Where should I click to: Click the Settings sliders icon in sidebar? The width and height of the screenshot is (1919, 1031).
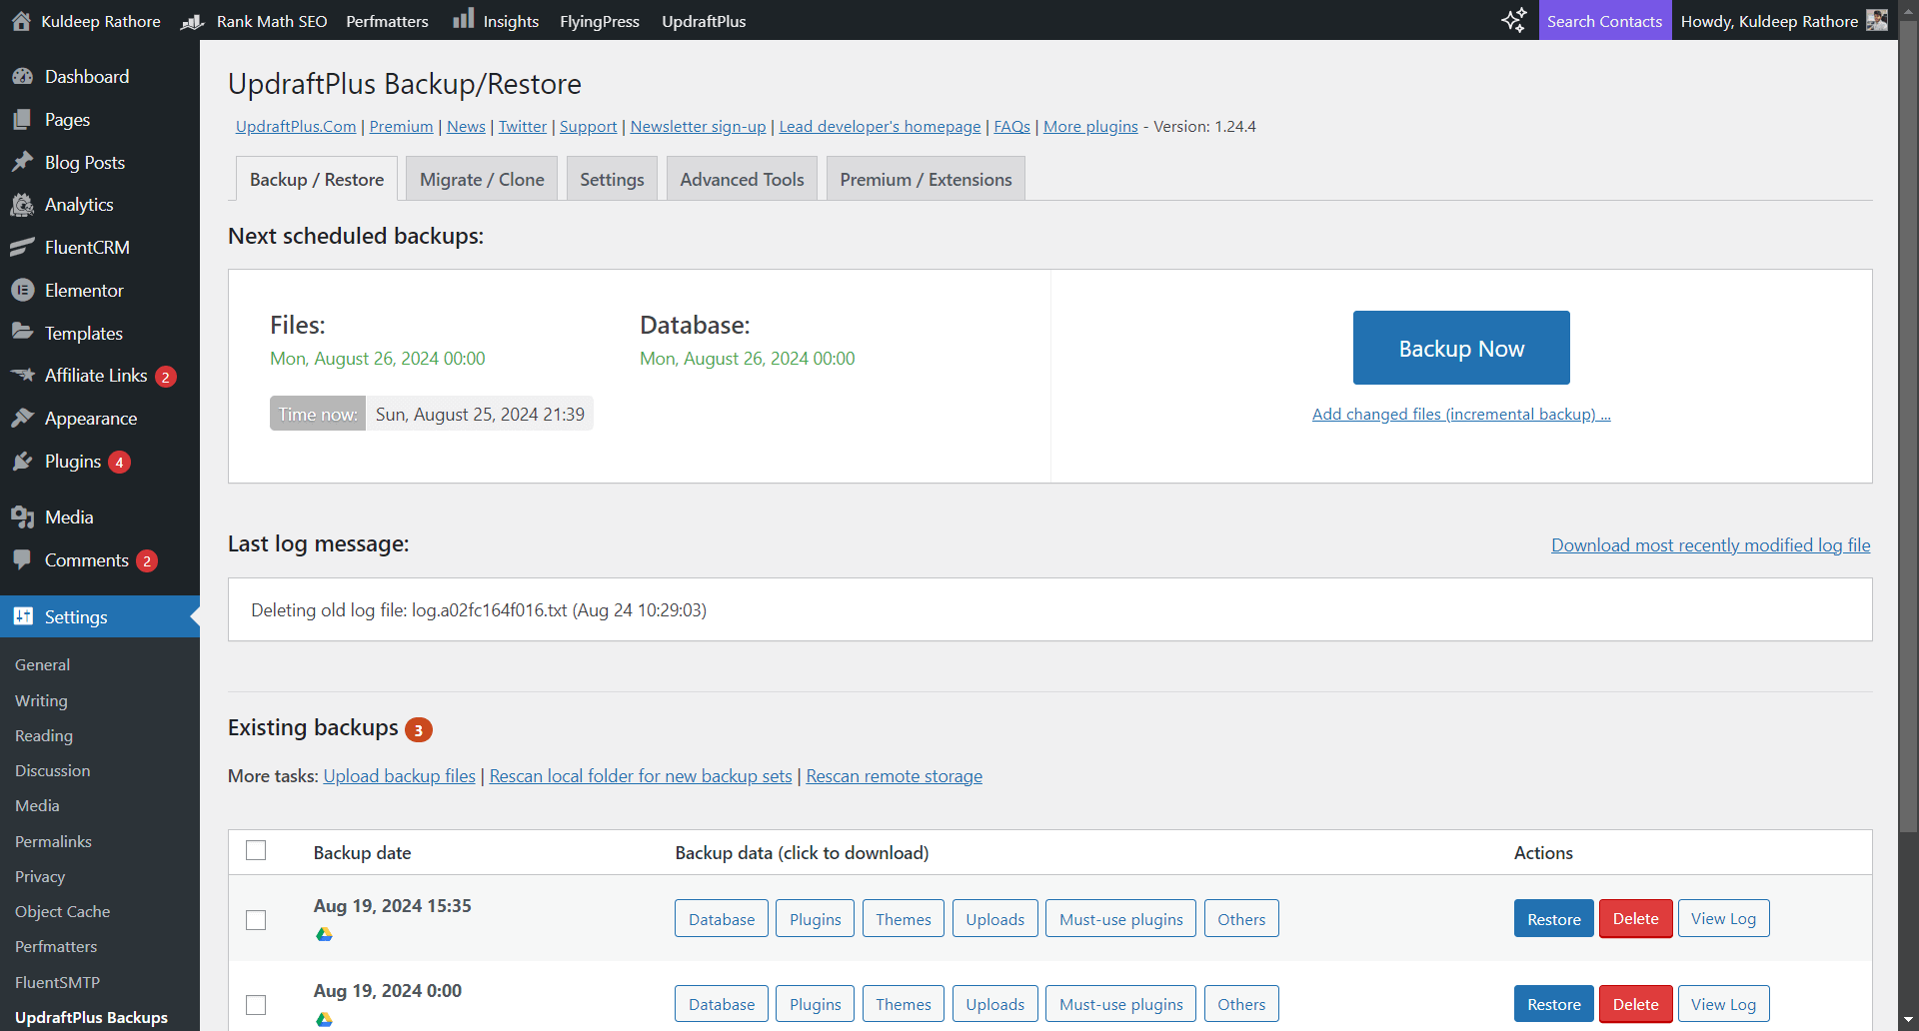(x=23, y=616)
